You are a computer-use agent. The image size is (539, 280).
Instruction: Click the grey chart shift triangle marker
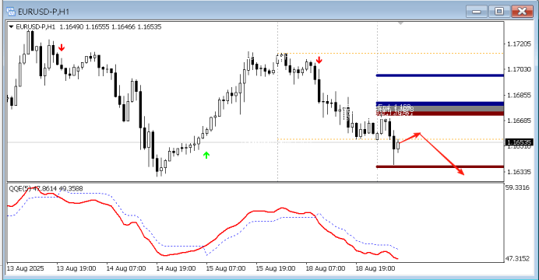(x=400, y=23)
